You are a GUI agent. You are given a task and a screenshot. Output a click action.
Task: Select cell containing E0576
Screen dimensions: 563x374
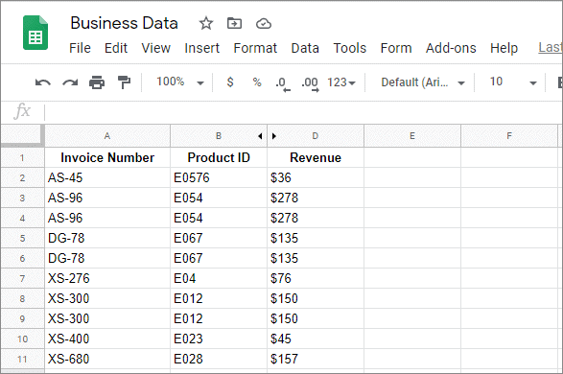point(219,177)
